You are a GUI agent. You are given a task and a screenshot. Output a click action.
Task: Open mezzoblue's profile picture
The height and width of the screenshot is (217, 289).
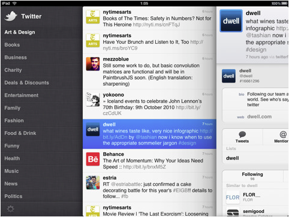pos(93,64)
